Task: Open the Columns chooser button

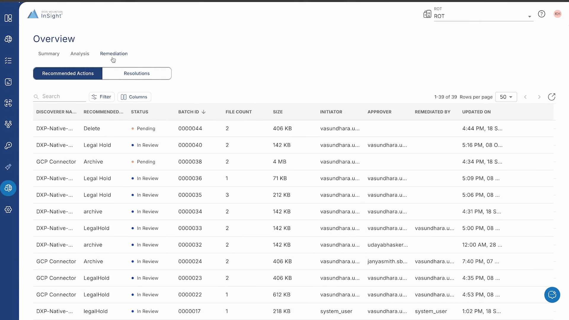Action: [134, 97]
